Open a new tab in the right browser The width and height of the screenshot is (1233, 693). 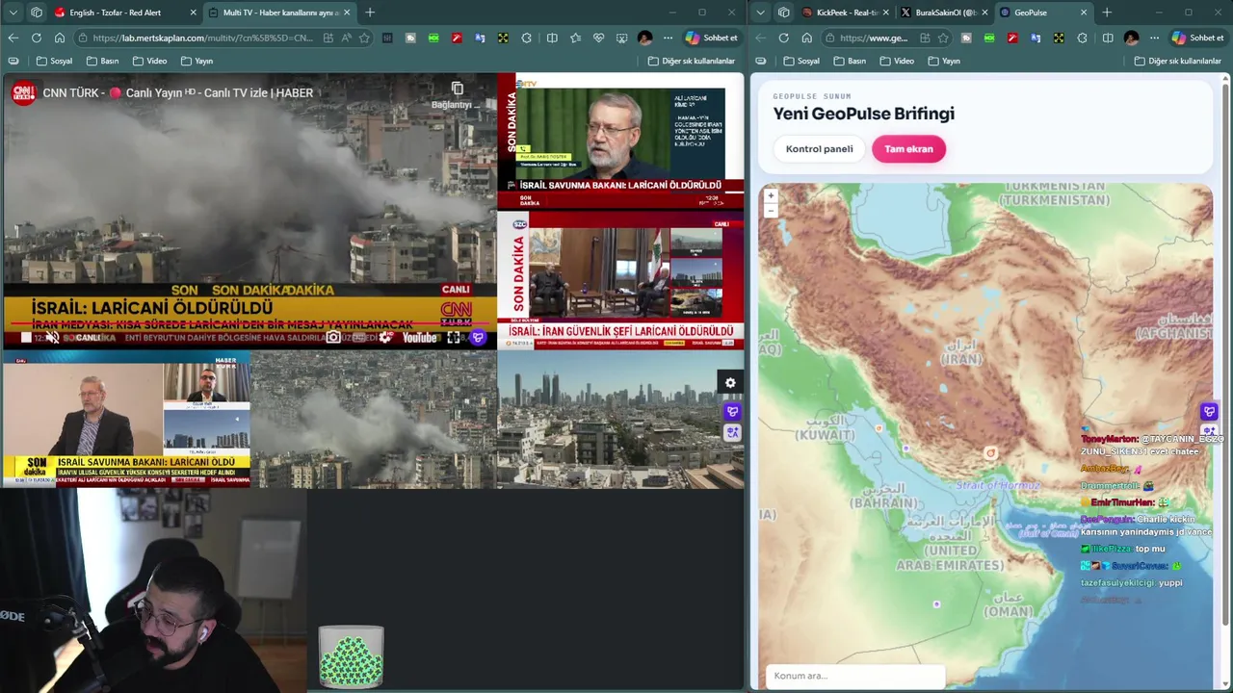coord(1107,13)
